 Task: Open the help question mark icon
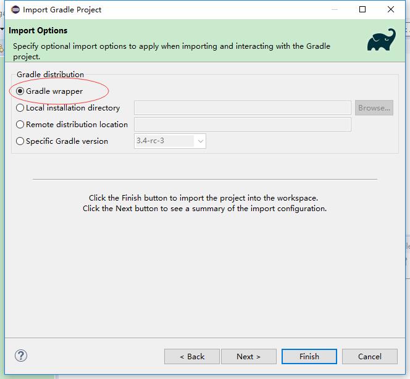click(x=21, y=356)
